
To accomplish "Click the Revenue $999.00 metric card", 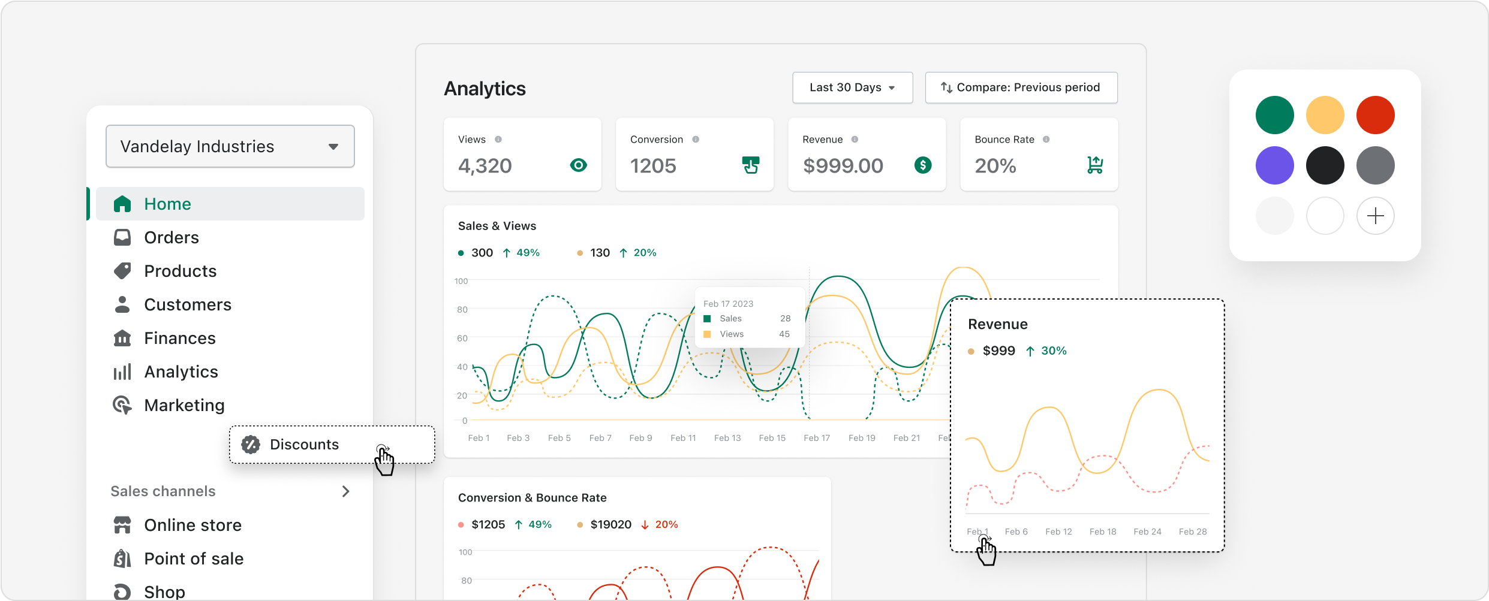I will [x=867, y=155].
